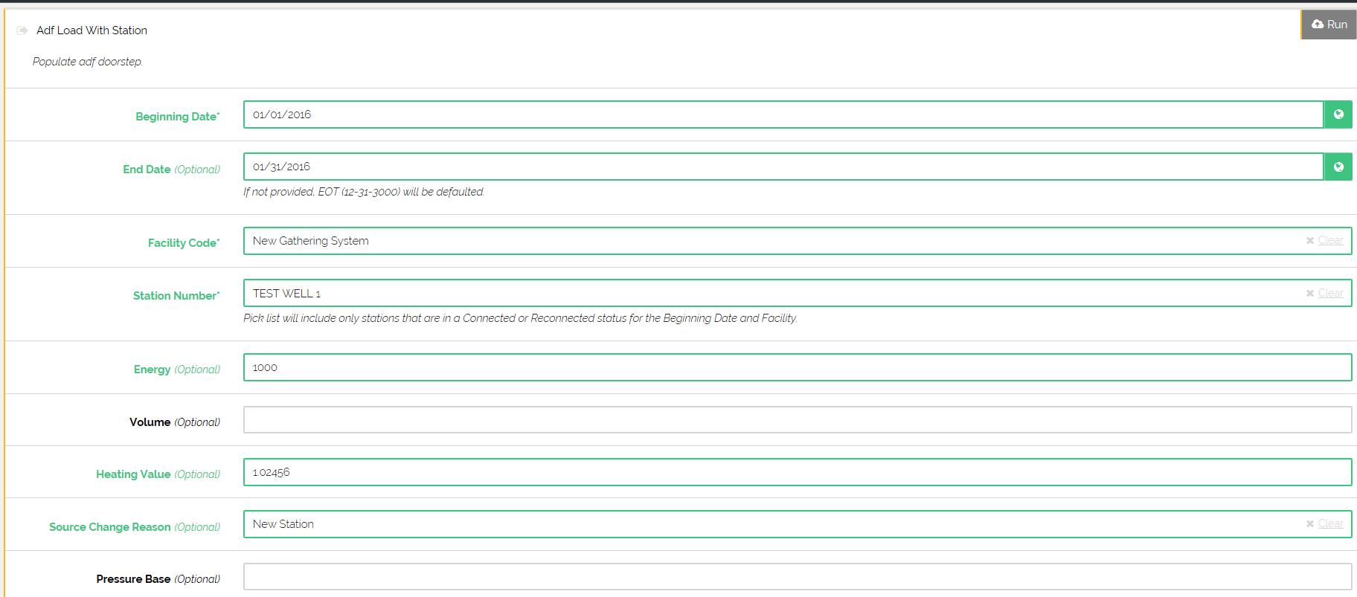
Task: Focus the Beginning Date text field
Action: click(x=781, y=114)
